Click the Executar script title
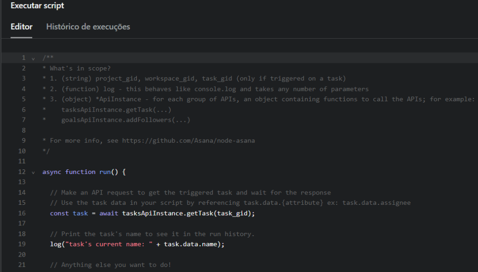The width and height of the screenshot is (478, 272). 37,6
